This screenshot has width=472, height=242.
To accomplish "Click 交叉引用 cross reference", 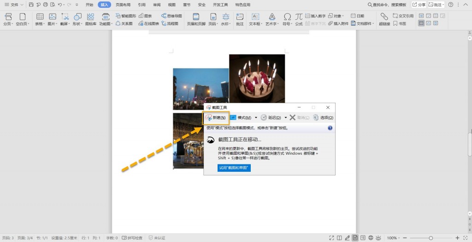I will point(403,16).
